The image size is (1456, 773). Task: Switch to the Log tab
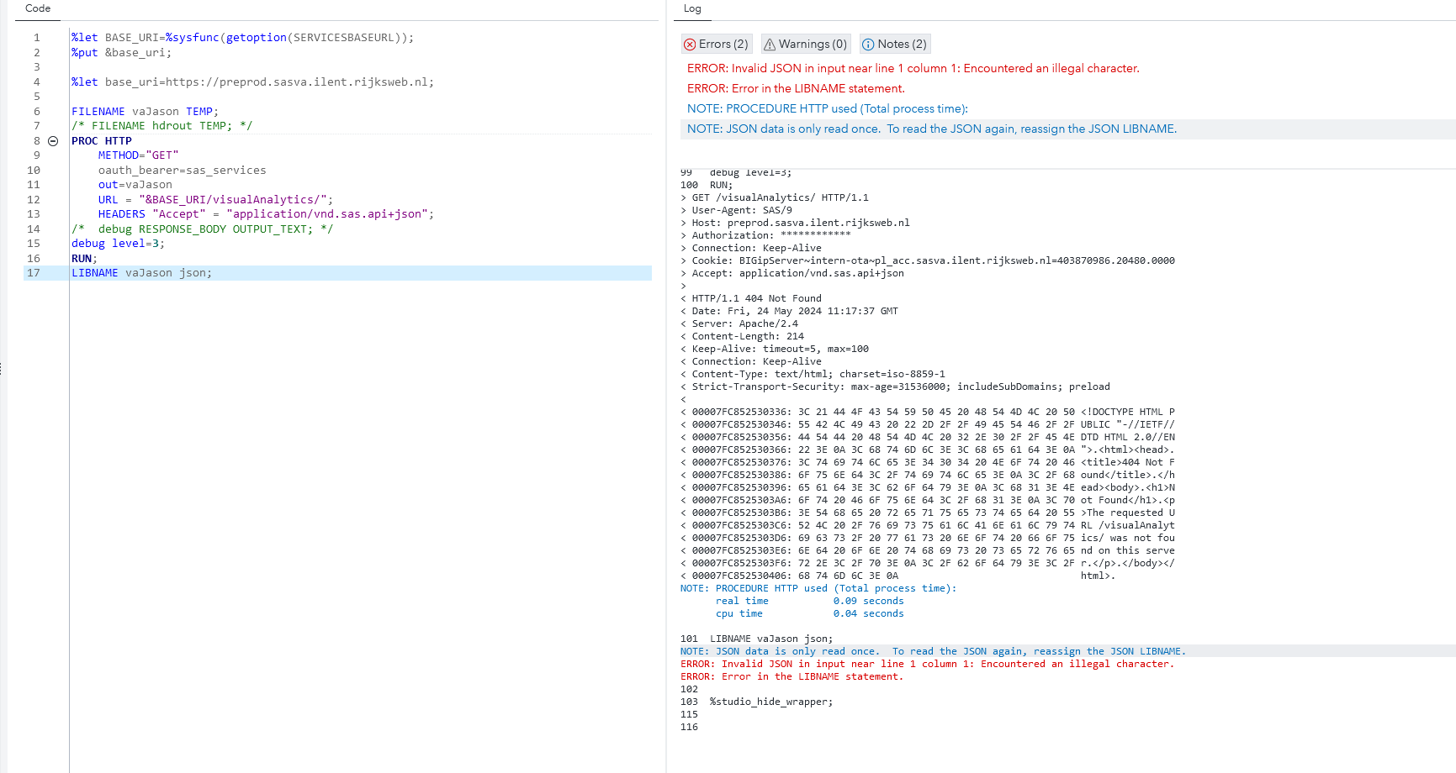click(x=691, y=8)
